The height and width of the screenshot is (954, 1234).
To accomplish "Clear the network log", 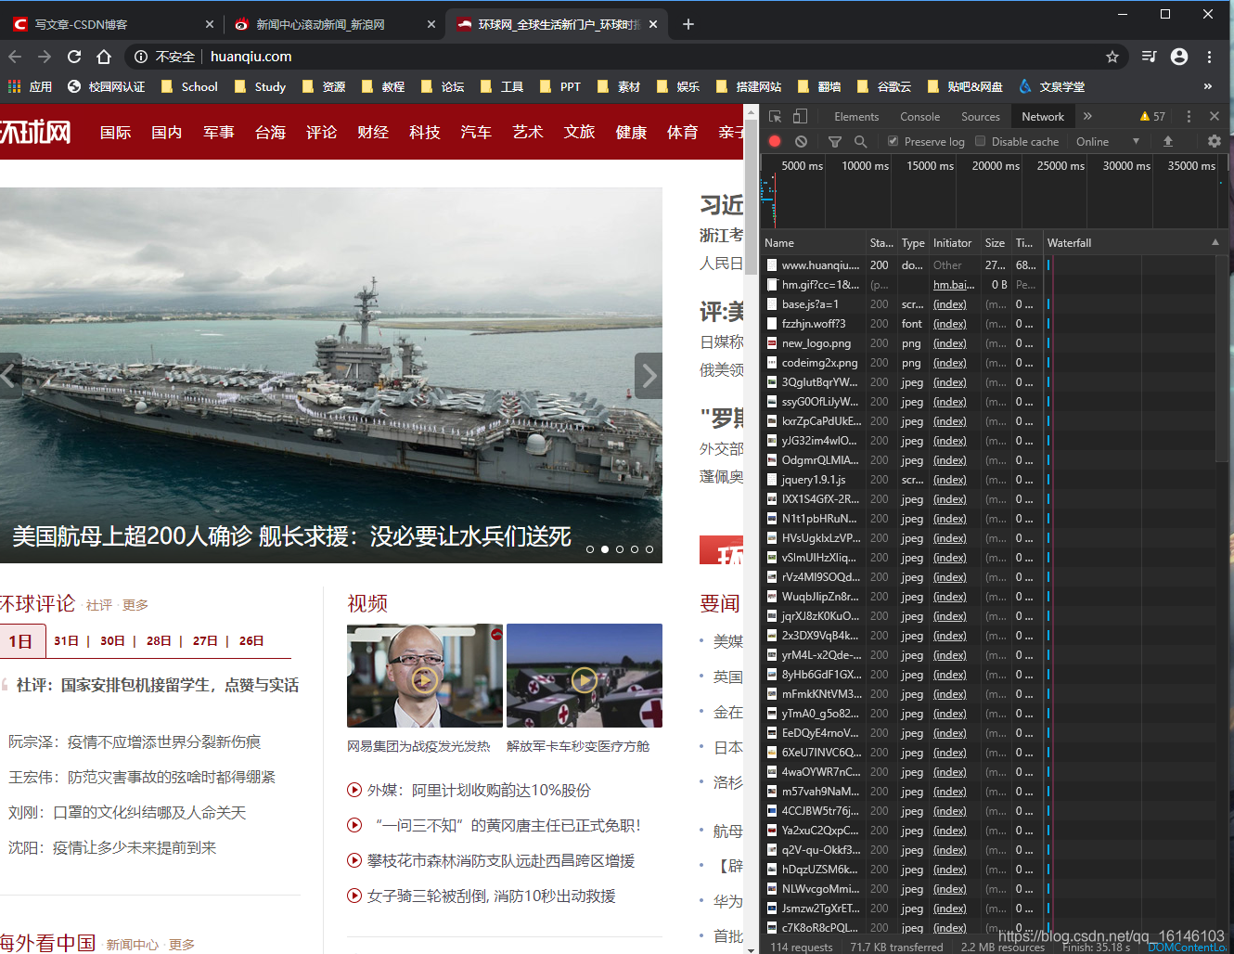I will [801, 141].
